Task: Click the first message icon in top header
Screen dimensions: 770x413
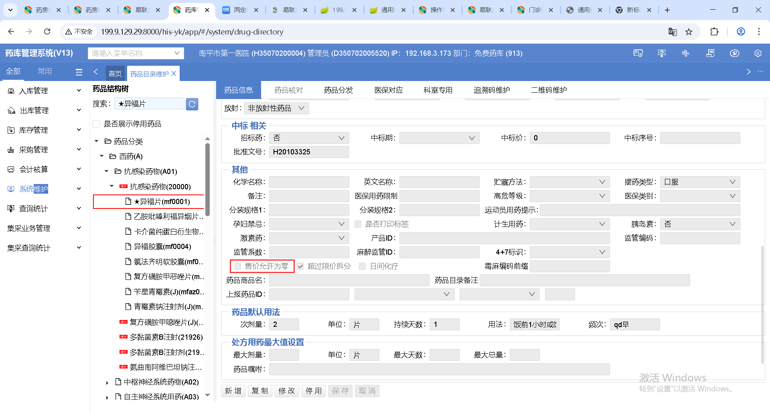Action: click(x=638, y=53)
